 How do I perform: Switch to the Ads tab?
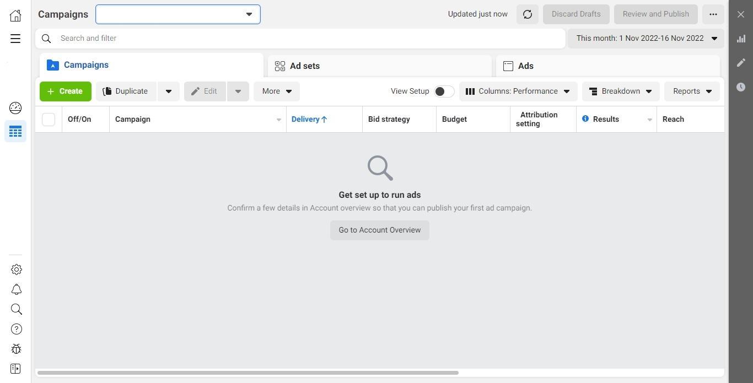tap(607, 66)
